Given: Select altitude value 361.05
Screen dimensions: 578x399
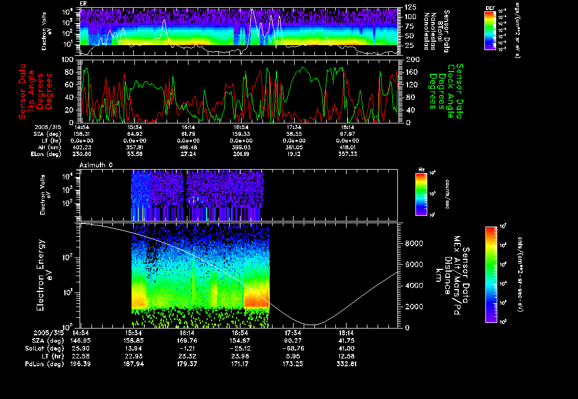Looking at the screenshot, I should pyautogui.click(x=294, y=148).
